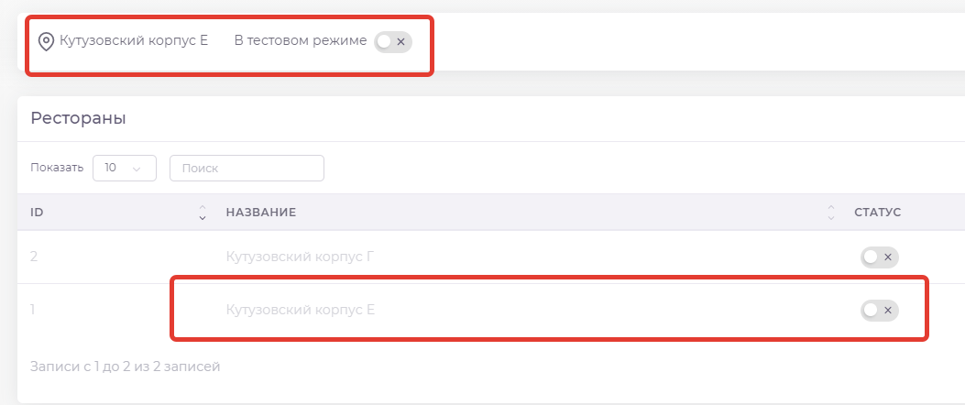Screen dimensions: 965x405
Task: Click the НАЗВАНИЕ column sort arrows
Action: (x=831, y=213)
